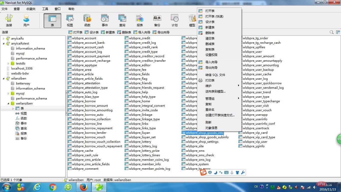Open the 事件 (Event) toolbar icon

pos(105,20)
